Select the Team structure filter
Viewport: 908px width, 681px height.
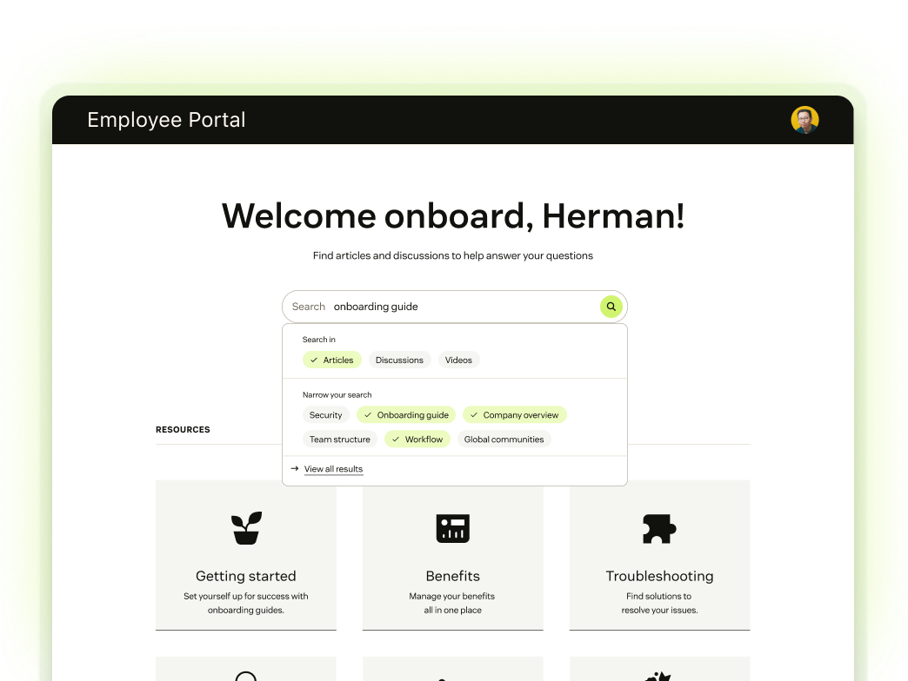(339, 439)
